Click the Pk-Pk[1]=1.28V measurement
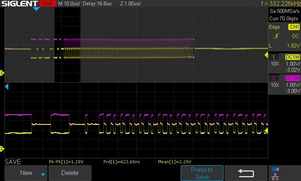The image size is (301, 181). point(66,162)
